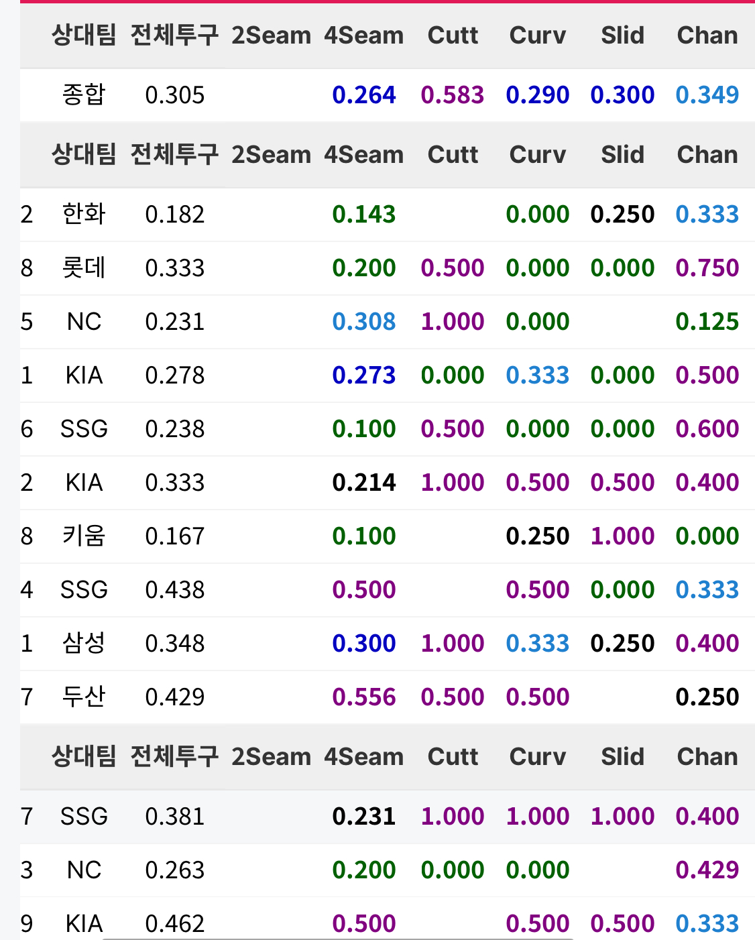Click the Curv value in KIA 0.278 row
The image size is (755, 940).
[538, 375]
